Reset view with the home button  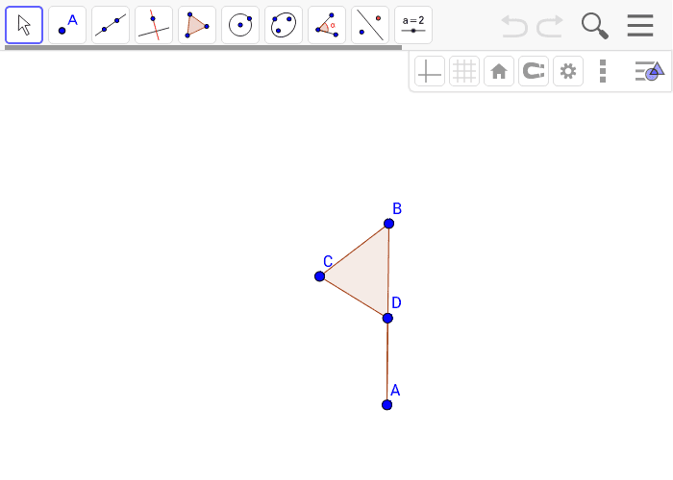[499, 71]
